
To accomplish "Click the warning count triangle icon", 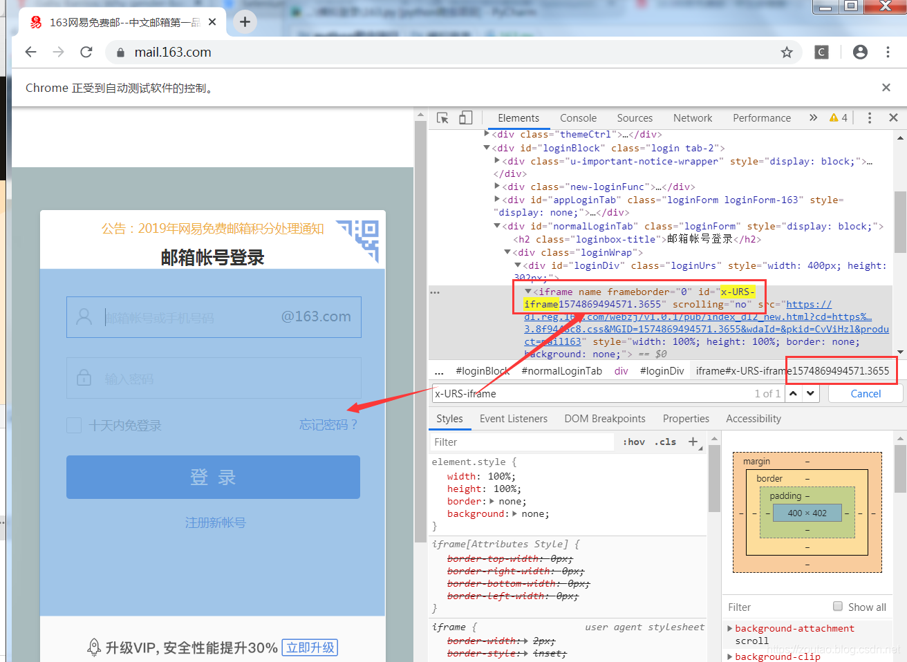I will point(834,118).
